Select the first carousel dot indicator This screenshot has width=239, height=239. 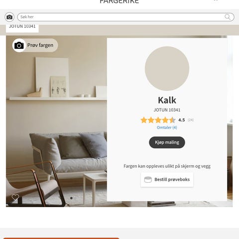pos(71,198)
